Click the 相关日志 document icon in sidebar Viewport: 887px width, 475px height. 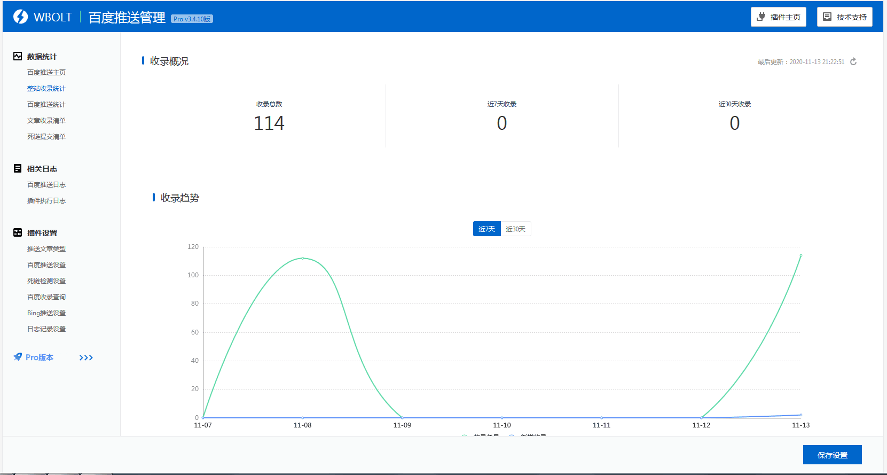tap(18, 168)
